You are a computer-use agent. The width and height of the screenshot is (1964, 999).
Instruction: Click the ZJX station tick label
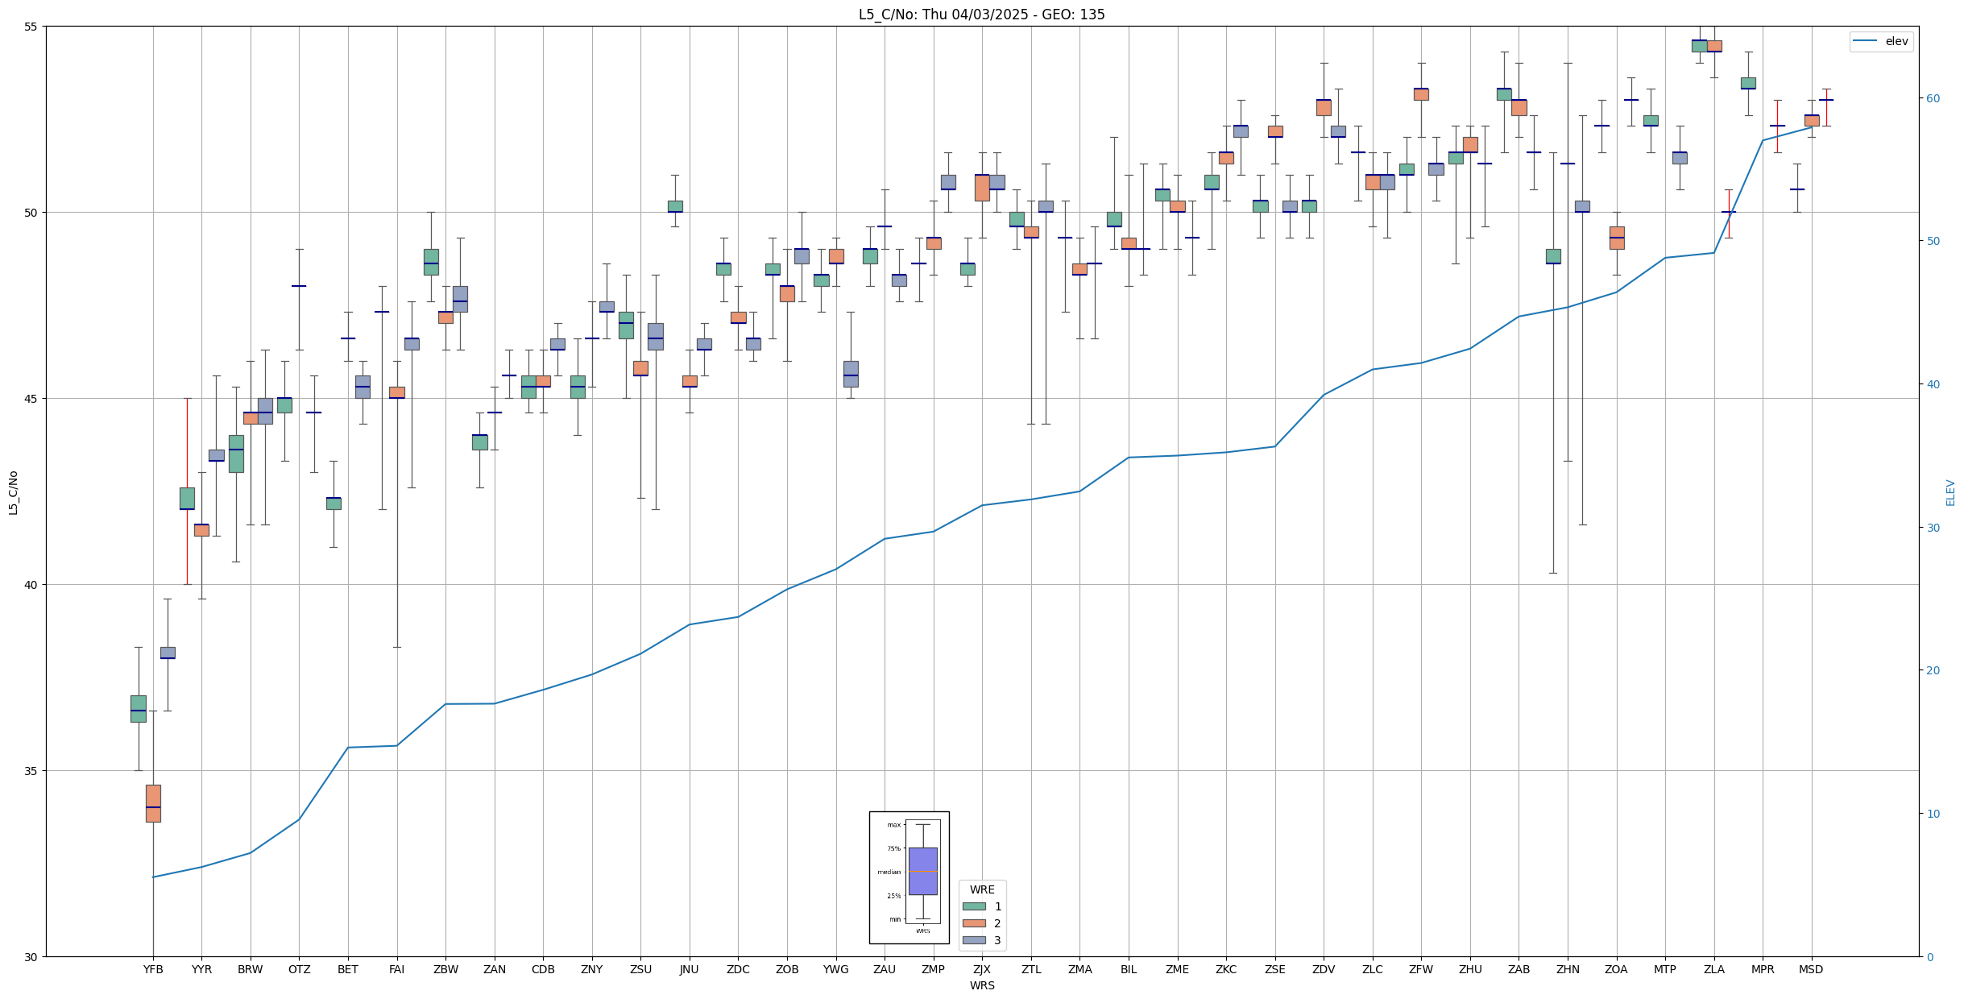click(x=982, y=969)
